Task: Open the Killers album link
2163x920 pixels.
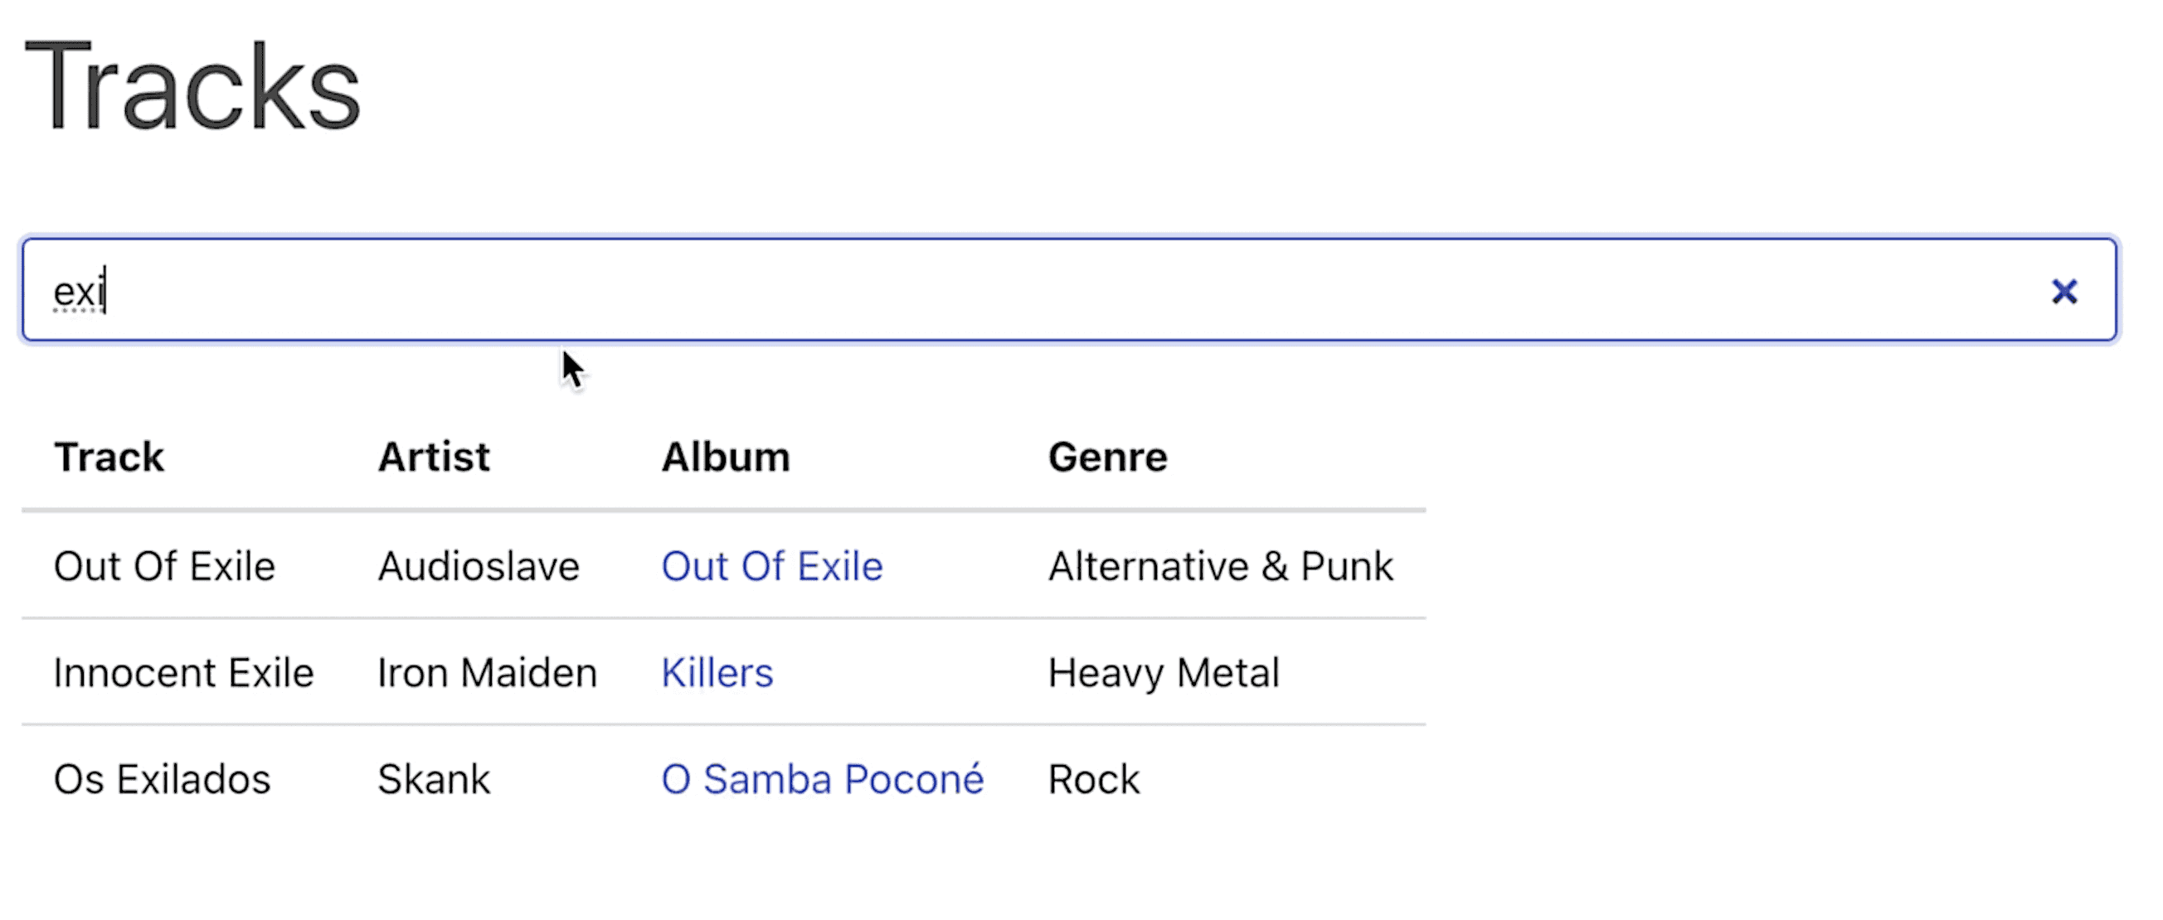Action: tap(717, 671)
